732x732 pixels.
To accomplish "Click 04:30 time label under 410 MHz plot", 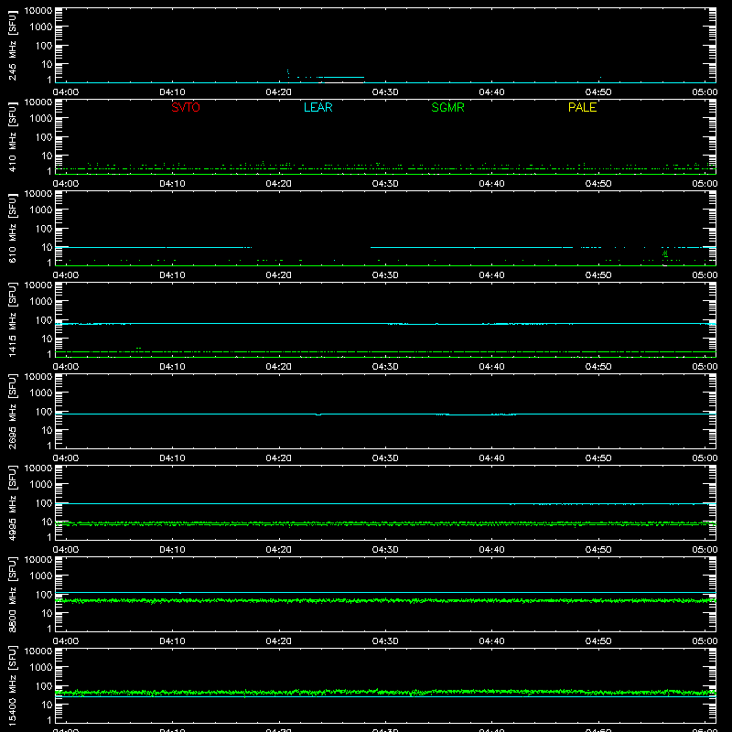I will click(x=385, y=184).
